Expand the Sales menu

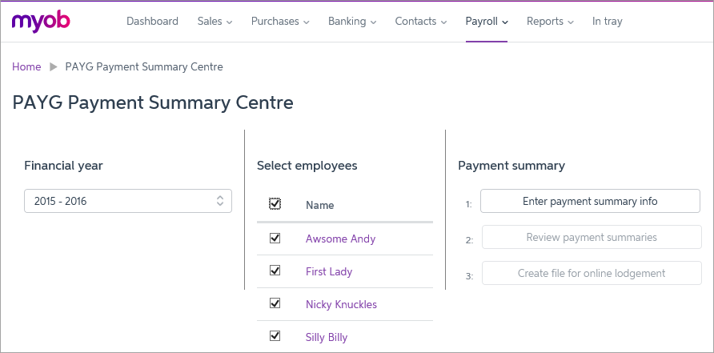(x=215, y=22)
